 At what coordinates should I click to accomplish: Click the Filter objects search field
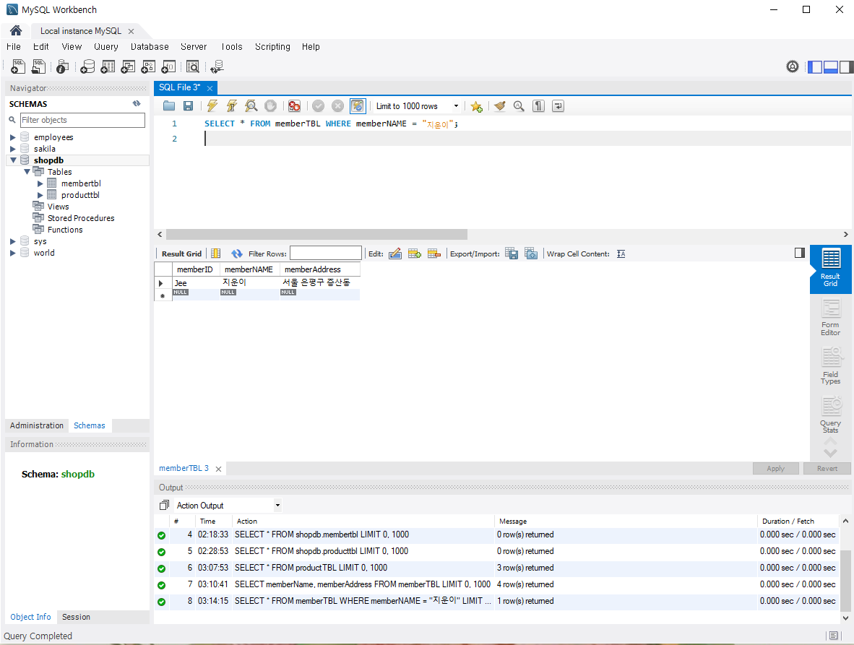pos(82,120)
